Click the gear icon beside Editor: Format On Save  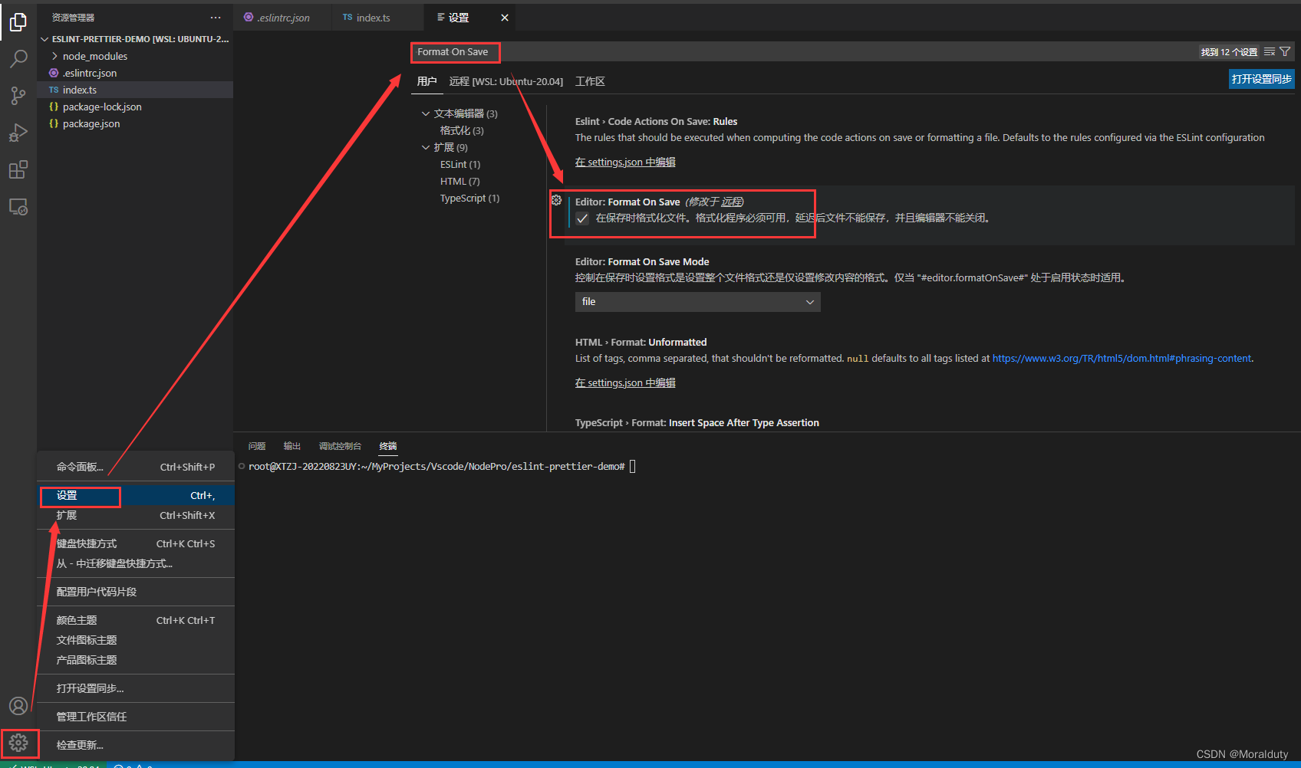tap(557, 201)
